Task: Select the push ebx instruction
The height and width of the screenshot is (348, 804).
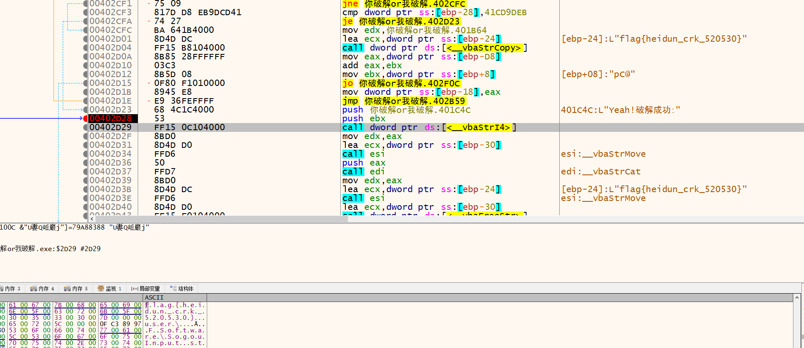Action: (x=364, y=118)
